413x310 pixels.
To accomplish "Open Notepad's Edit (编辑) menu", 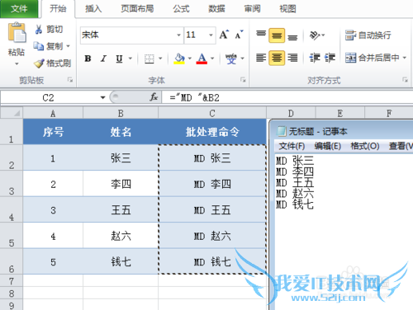I will click(328, 146).
